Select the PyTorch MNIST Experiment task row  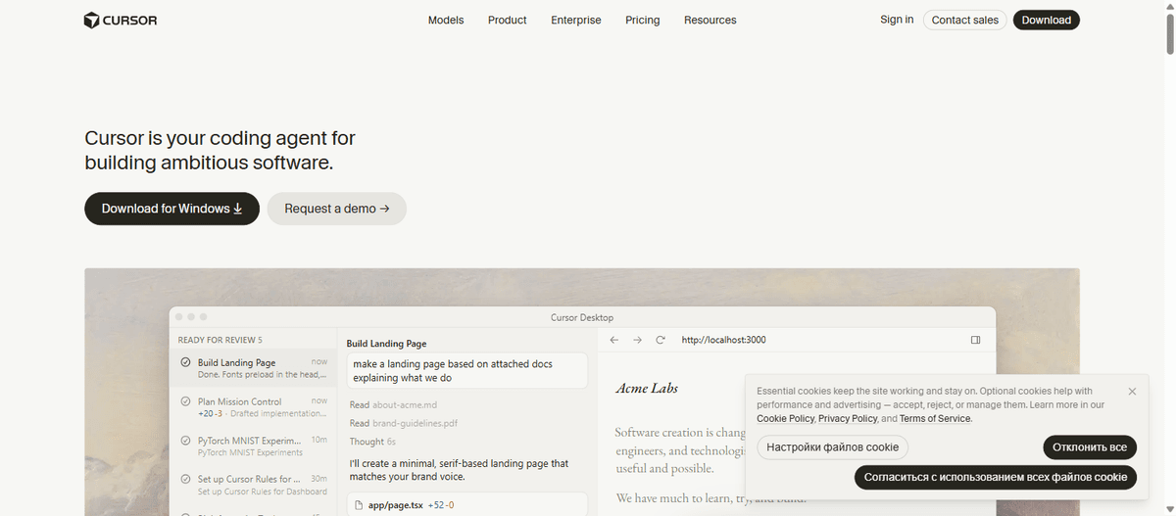click(x=254, y=446)
